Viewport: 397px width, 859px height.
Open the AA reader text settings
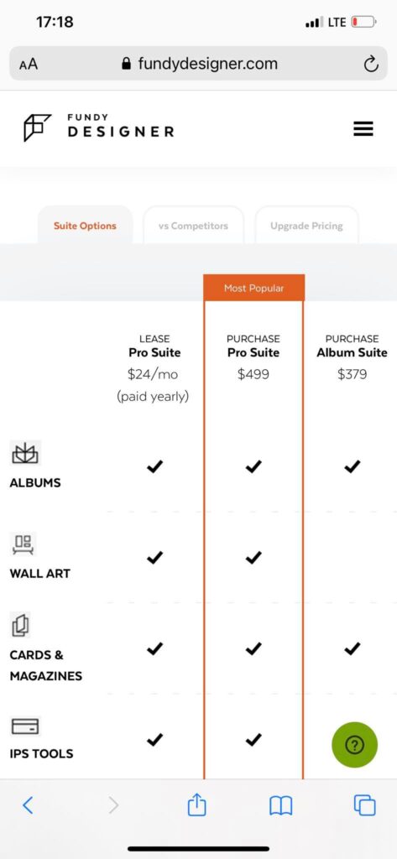(29, 64)
